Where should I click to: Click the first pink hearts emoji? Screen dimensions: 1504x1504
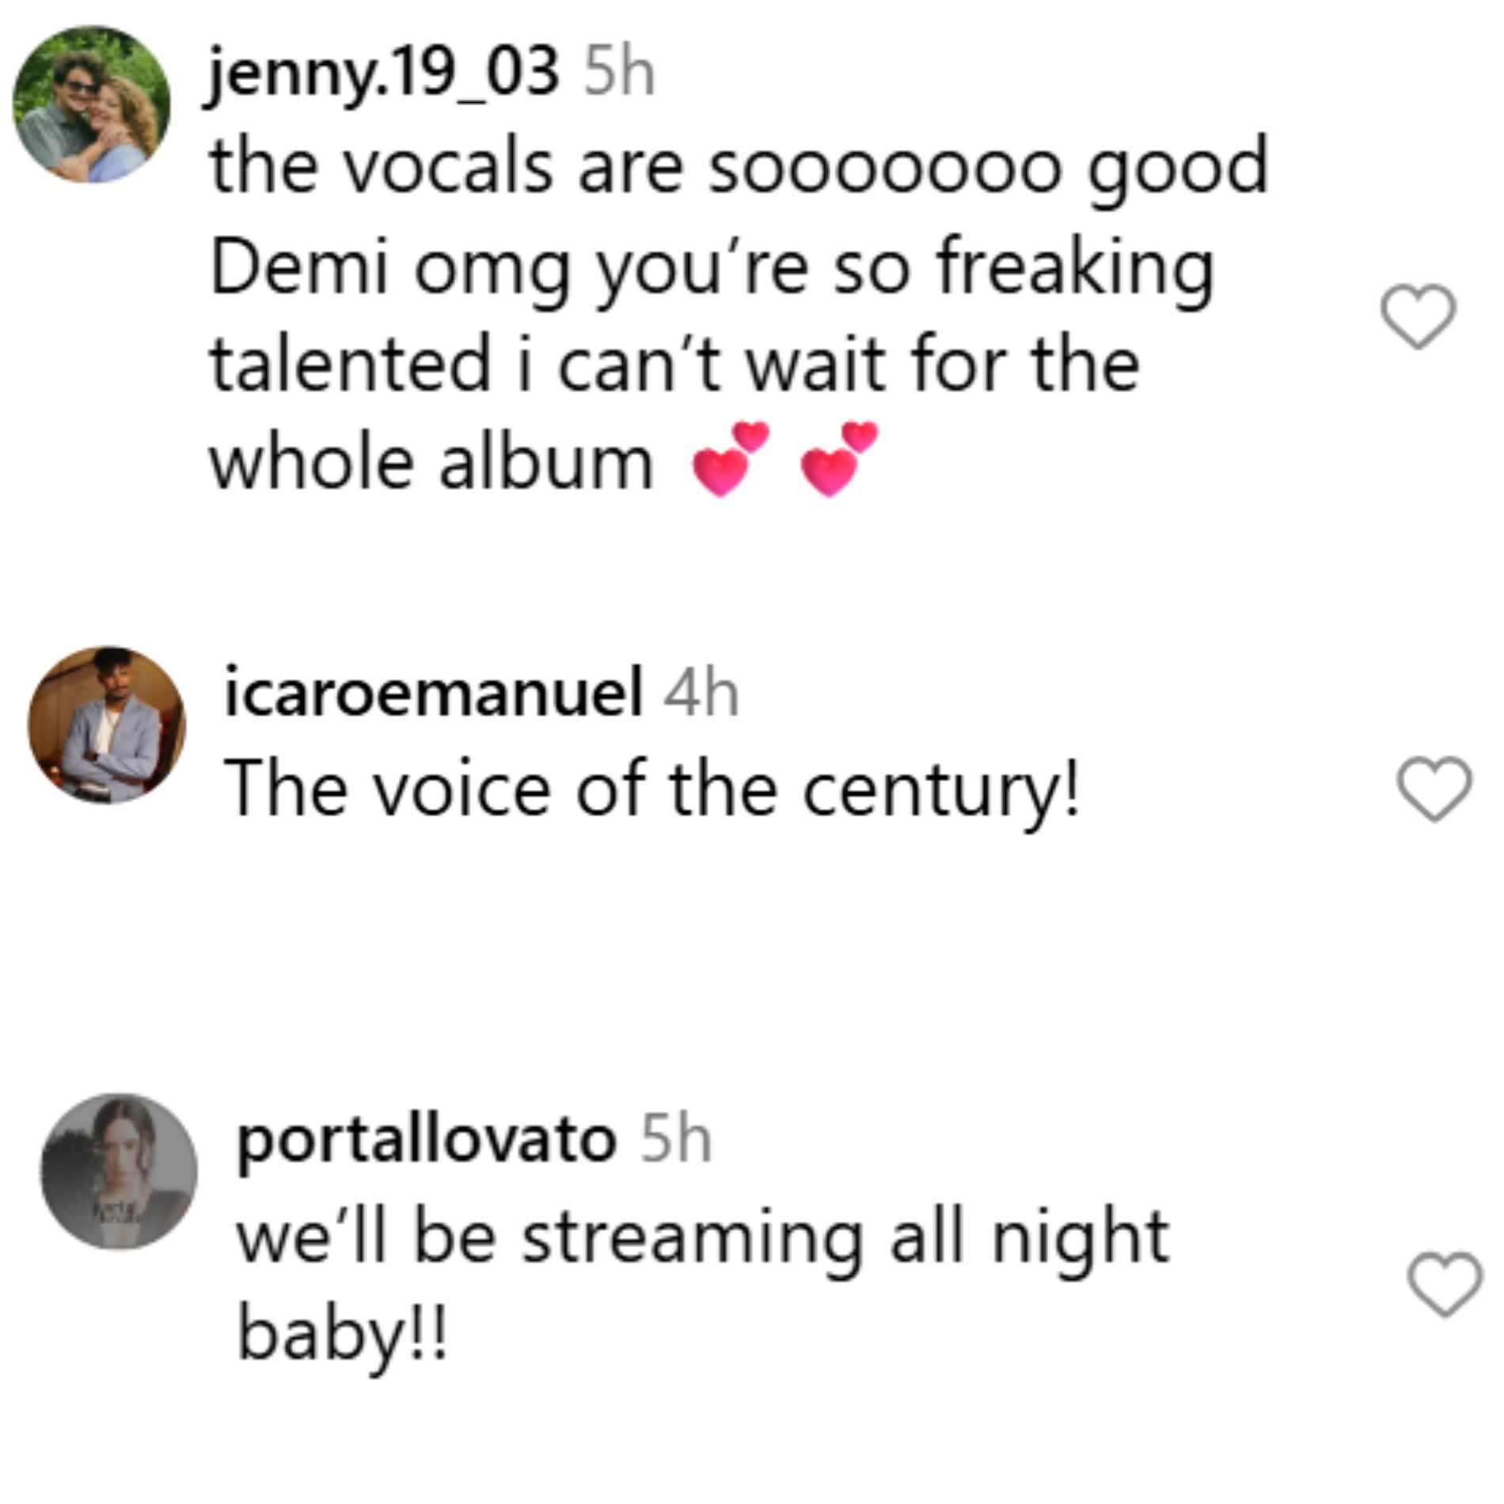tap(730, 459)
